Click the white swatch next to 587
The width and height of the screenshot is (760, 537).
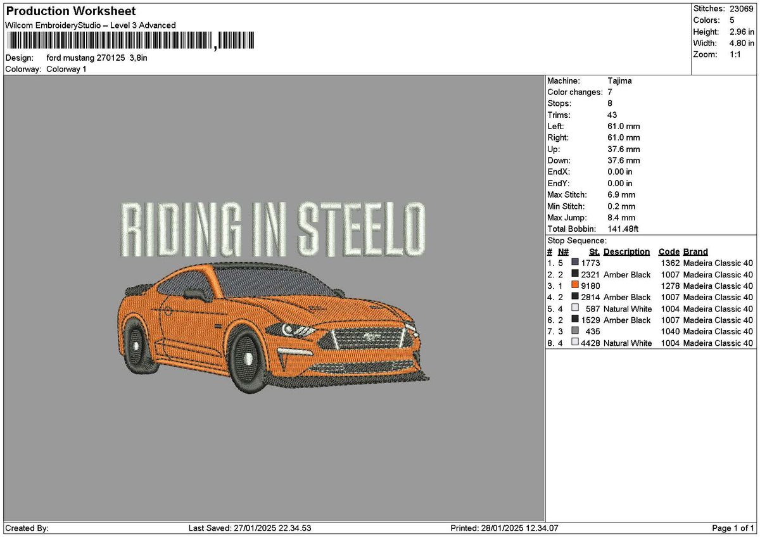(x=575, y=308)
